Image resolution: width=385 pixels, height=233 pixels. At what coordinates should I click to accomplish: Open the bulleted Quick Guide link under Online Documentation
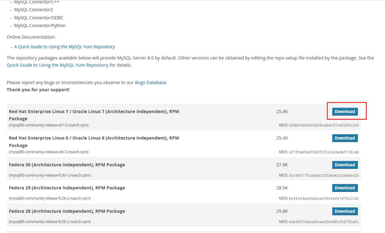tap(65, 47)
